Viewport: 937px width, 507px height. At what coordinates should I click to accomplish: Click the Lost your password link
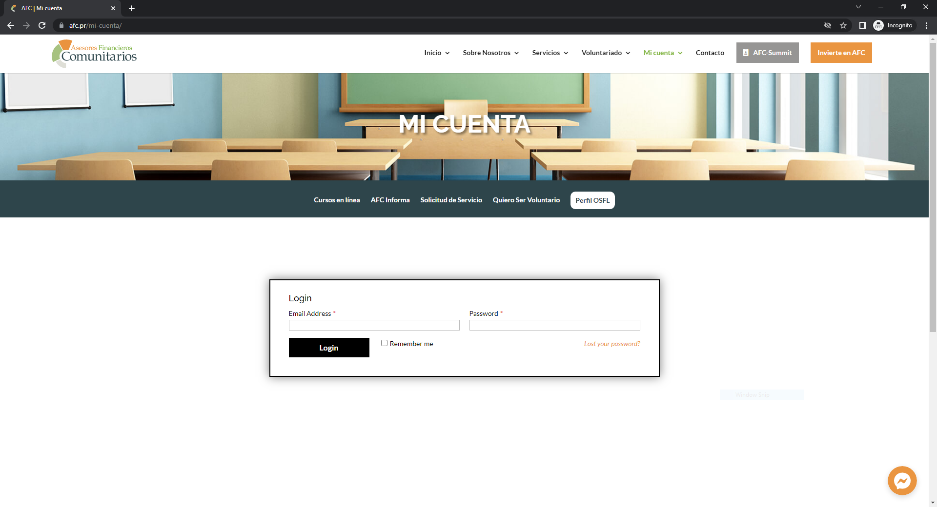[612, 344]
